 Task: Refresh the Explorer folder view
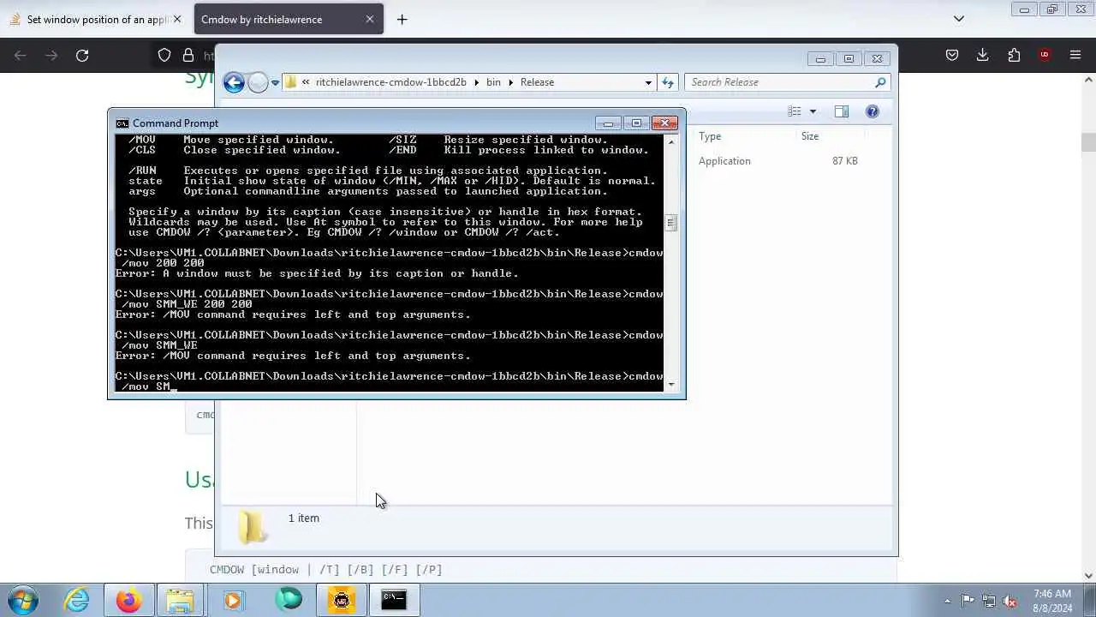click(668, 82)
